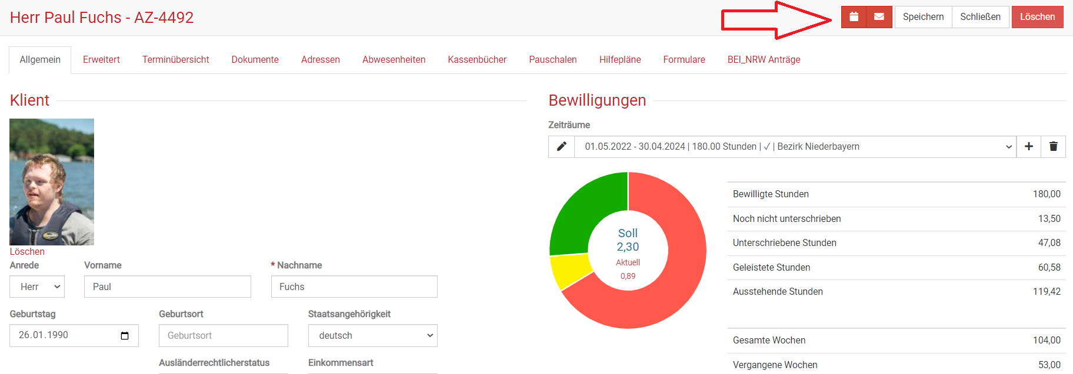Click into the Geburtsort input field
Screen dimensions: 1073x374
pos(223,336)
